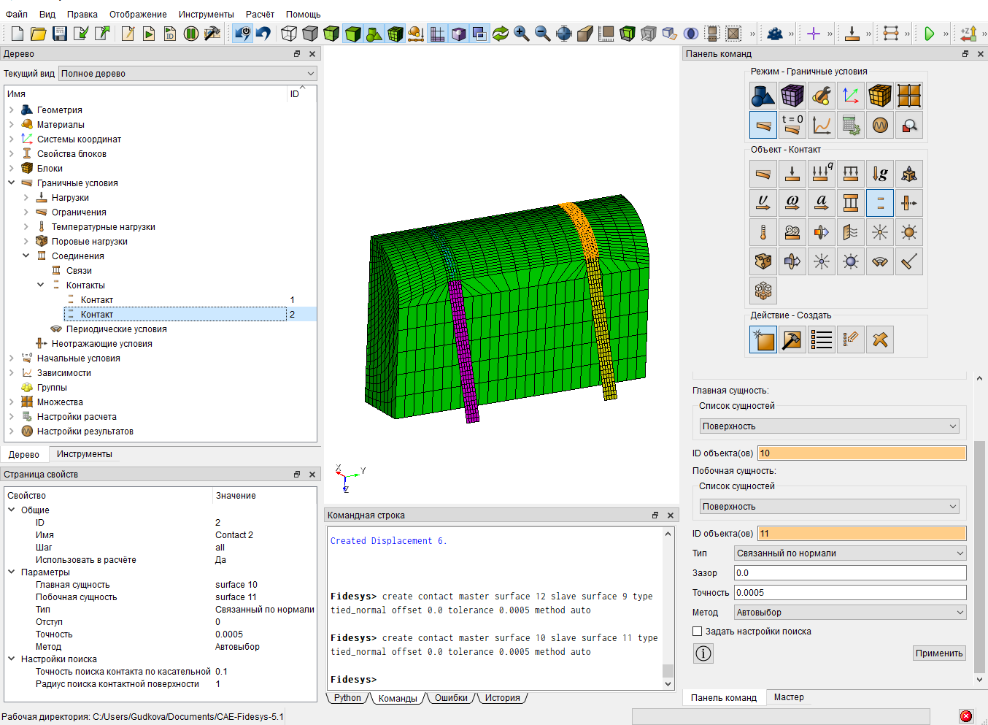
Task: Click the pause icon with two green bars
Action: coord(191,34)
